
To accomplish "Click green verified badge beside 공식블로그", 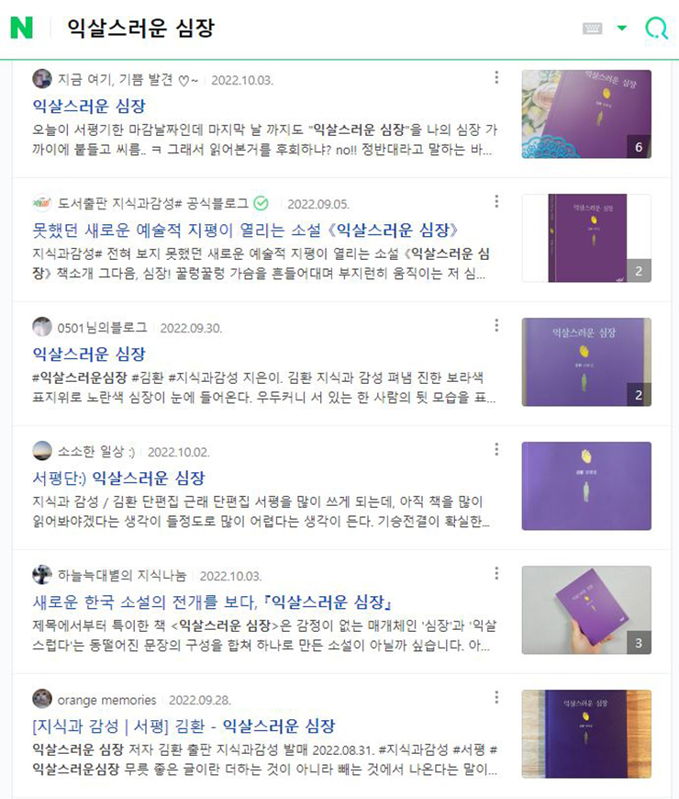I will click(x=261, y=203).
